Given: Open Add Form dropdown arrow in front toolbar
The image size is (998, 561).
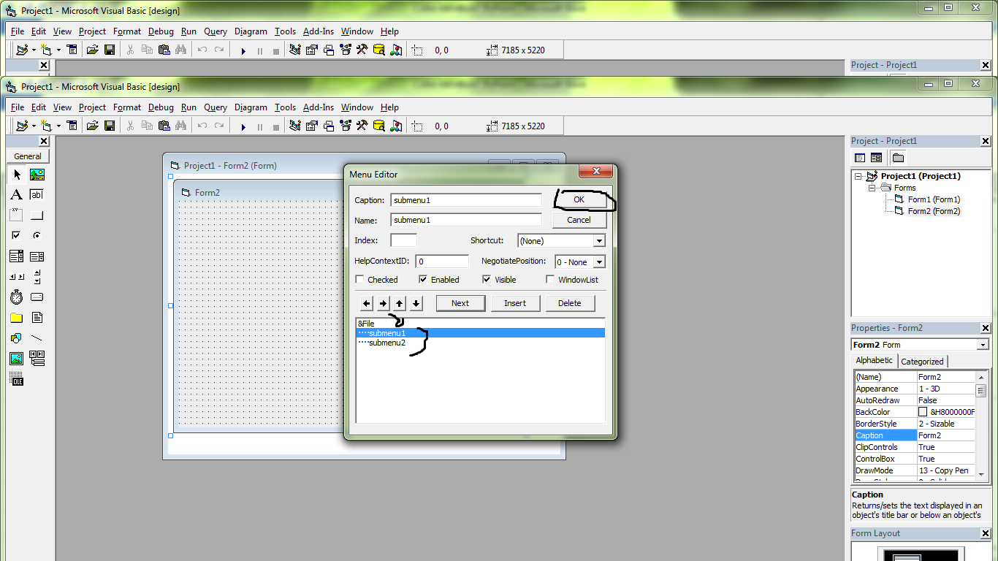Looking at the screenshot, I should pos(58,126).
